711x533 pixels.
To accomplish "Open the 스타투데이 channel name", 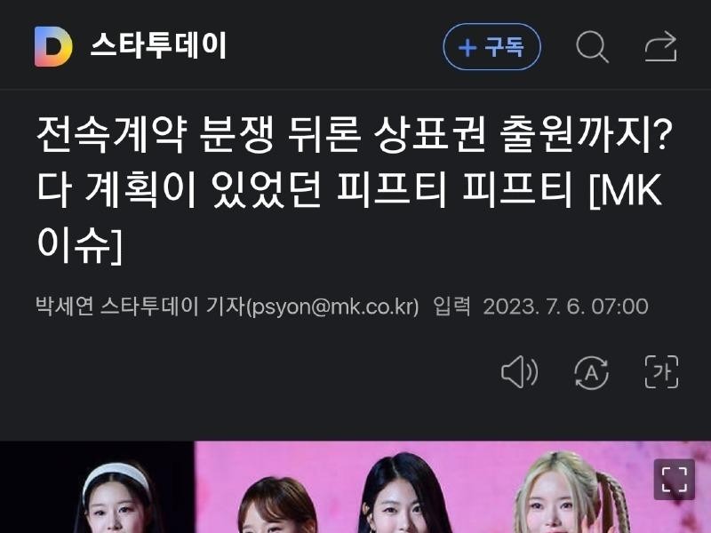I will [158, 46].
